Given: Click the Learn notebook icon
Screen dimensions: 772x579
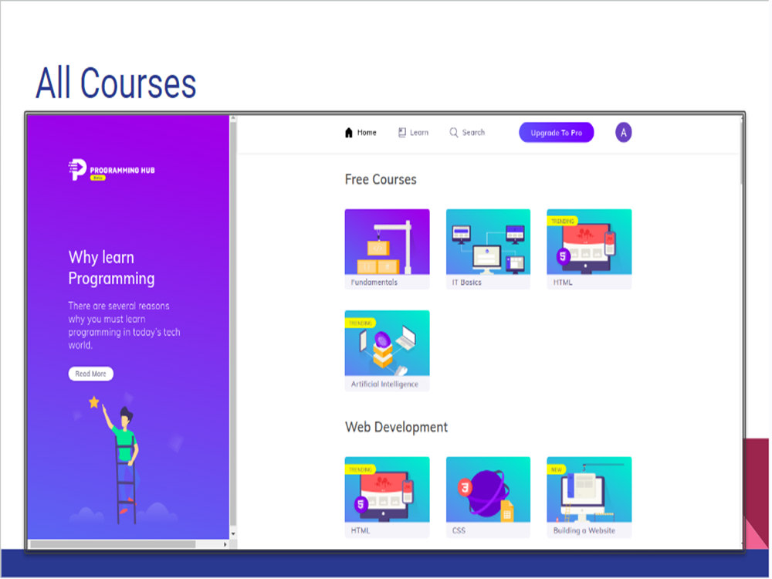Looking at the screenshot, I should [x=401, y=132].
